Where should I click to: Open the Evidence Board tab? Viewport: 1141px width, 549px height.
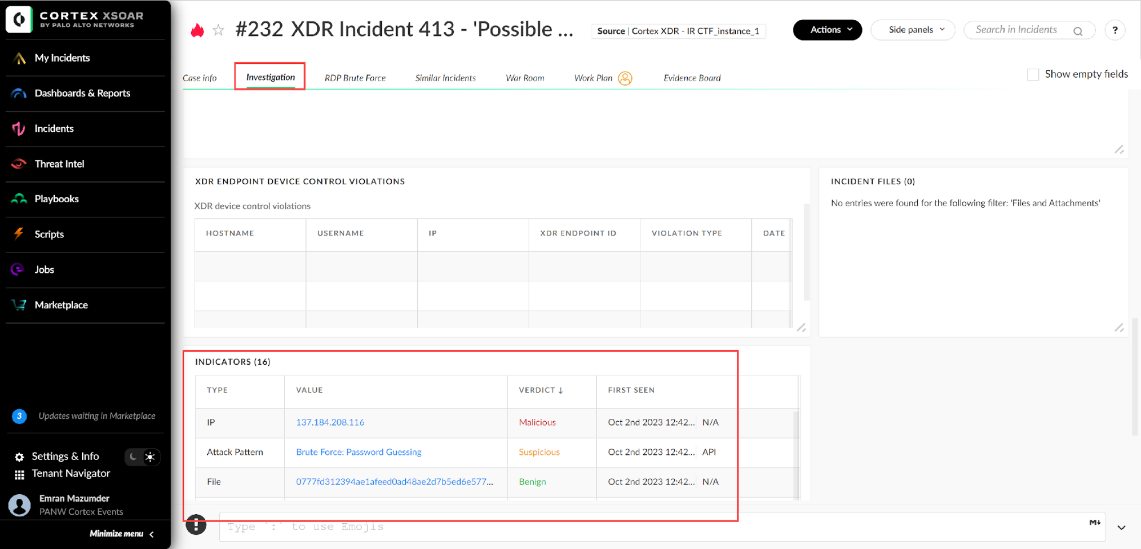(x=692, y=78)
